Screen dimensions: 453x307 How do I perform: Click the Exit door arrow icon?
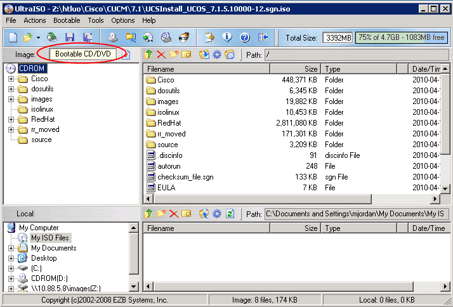(x=263, y=37)
